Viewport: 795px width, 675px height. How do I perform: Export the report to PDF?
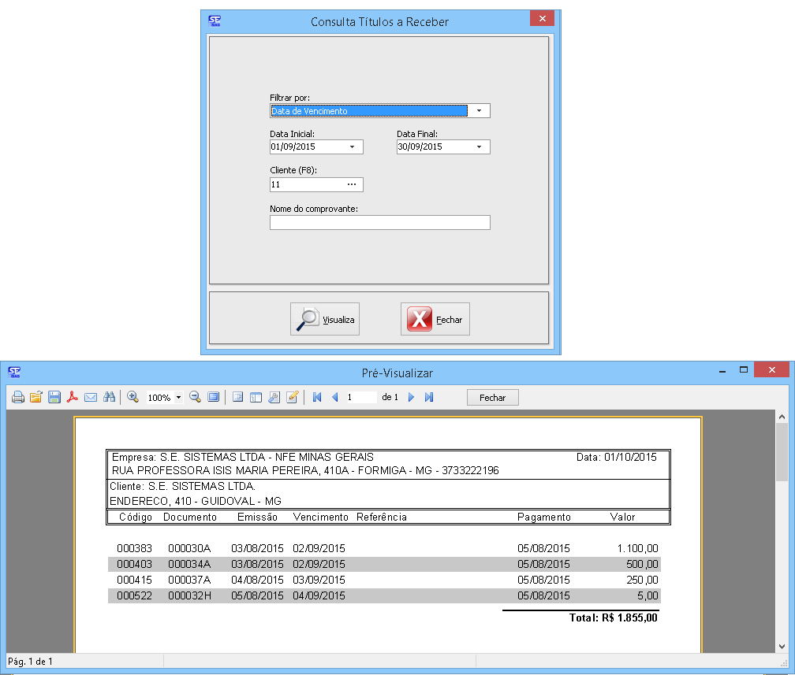tap(73, 398)
